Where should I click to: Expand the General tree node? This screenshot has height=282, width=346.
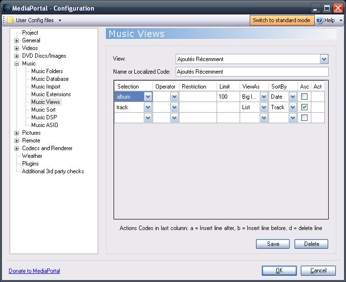(x=17, y=40)
